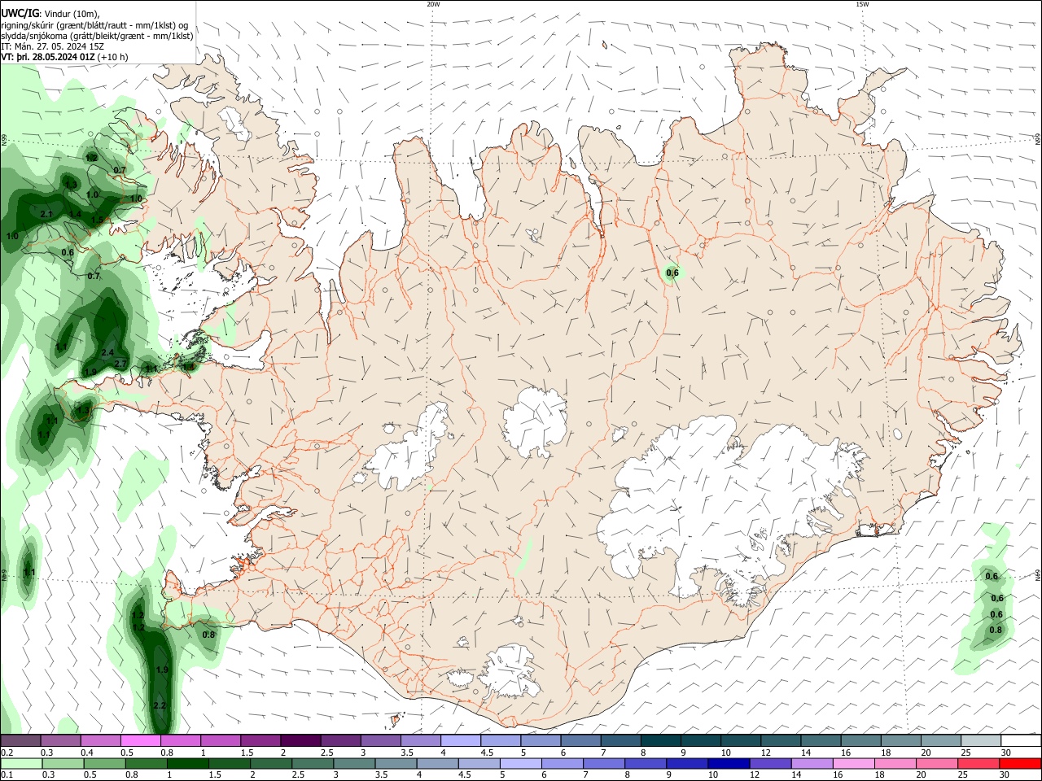1042x781 pixels.
Task: Select the valid time 'VT: þri. 28.05.2024 01Z'
Action: [47, 57]
